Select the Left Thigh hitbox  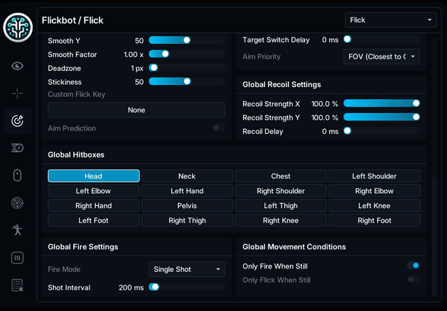tap(281, 206)
